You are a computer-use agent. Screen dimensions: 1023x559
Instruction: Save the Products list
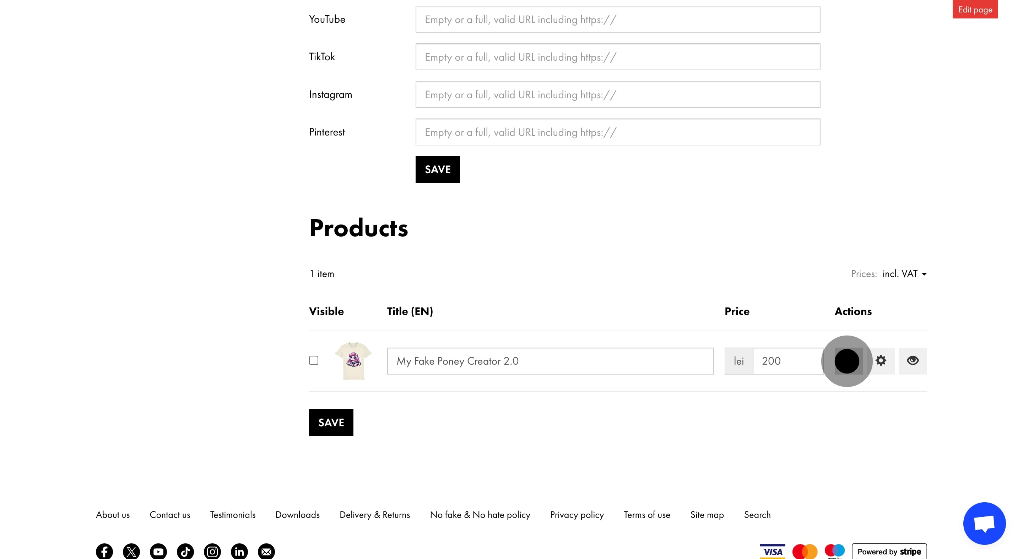tap(331, 423)
